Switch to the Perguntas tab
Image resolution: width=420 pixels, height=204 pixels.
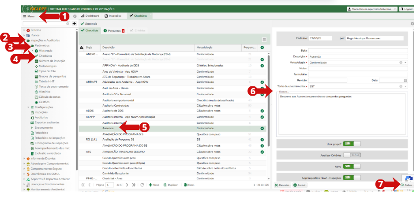pos(114,31)
